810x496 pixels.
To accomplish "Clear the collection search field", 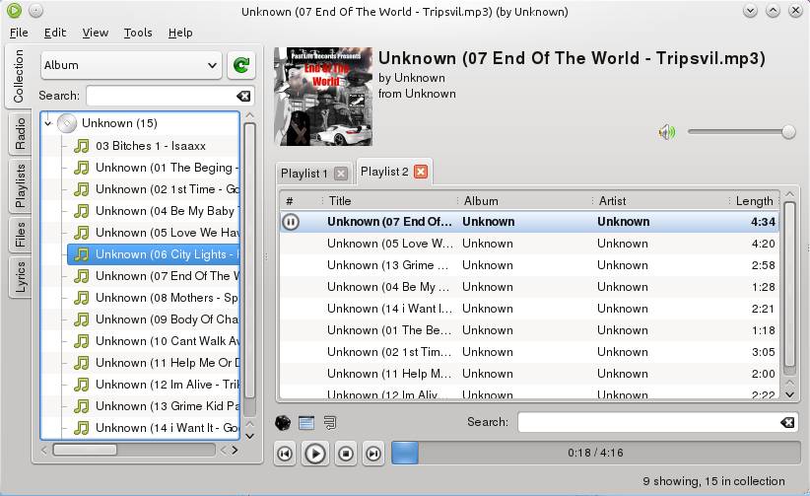I will tap(243, 97).
